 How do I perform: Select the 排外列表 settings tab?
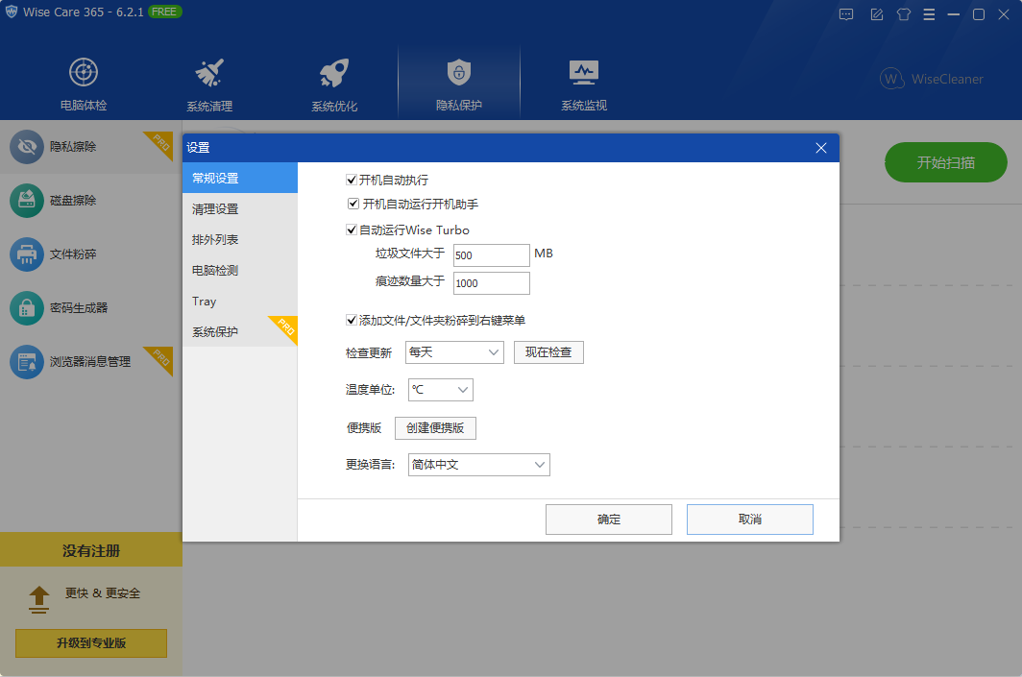pyautogui.click(x=215, y=239)
